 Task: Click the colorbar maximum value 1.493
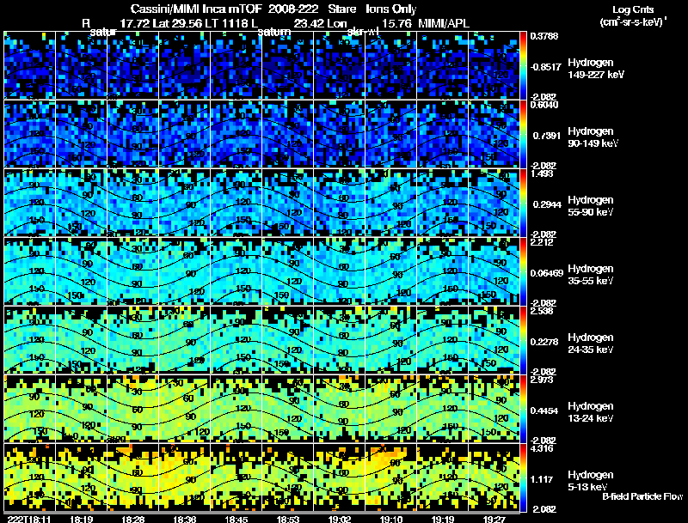542,173
